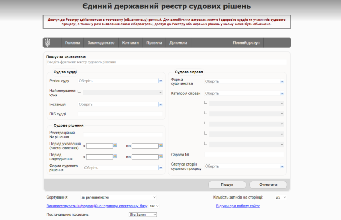Click the ПІБ судді input field
Image resolution: width=341 pixels, height=220 pixels.
tap(120, 114)
